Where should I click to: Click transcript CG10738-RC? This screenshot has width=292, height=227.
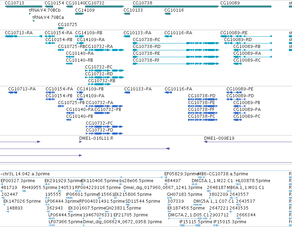[x=147, y=40]
